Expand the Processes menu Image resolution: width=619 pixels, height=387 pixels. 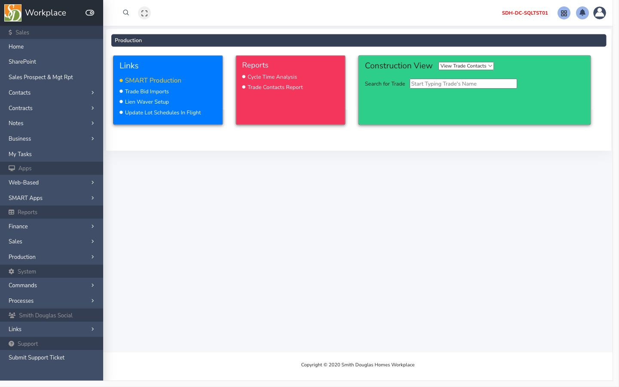(52, 301)
